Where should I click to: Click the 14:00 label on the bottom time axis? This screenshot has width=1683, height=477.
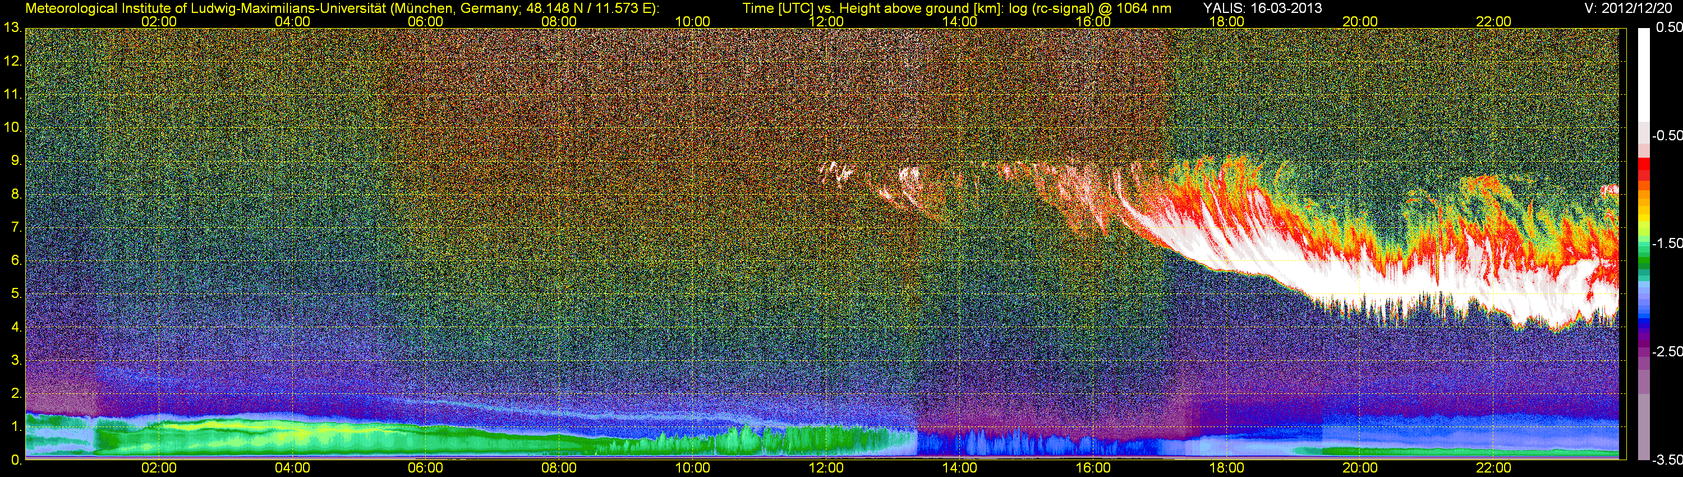[960, 469]
